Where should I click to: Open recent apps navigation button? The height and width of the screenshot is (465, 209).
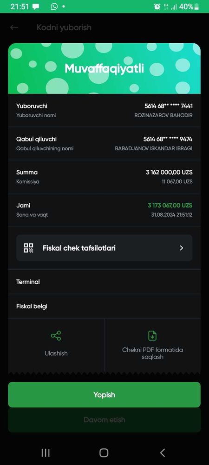pos(46,452)
